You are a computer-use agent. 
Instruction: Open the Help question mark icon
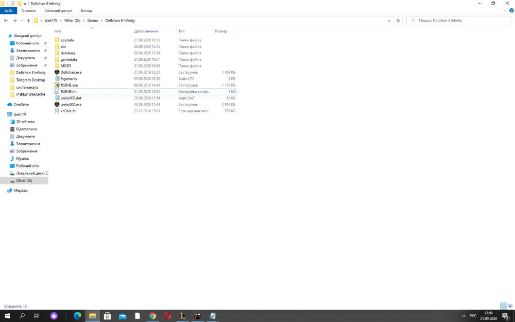point(511,10)
